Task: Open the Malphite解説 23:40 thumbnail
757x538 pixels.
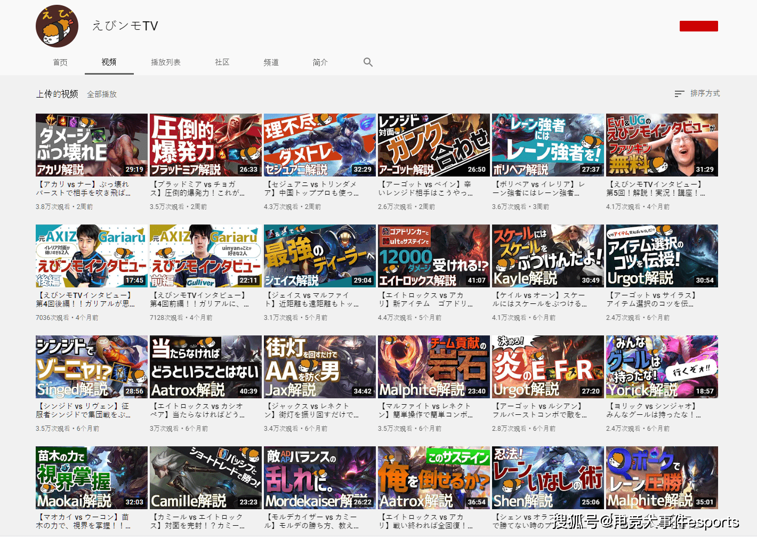Action: click(x=434, y=367)
